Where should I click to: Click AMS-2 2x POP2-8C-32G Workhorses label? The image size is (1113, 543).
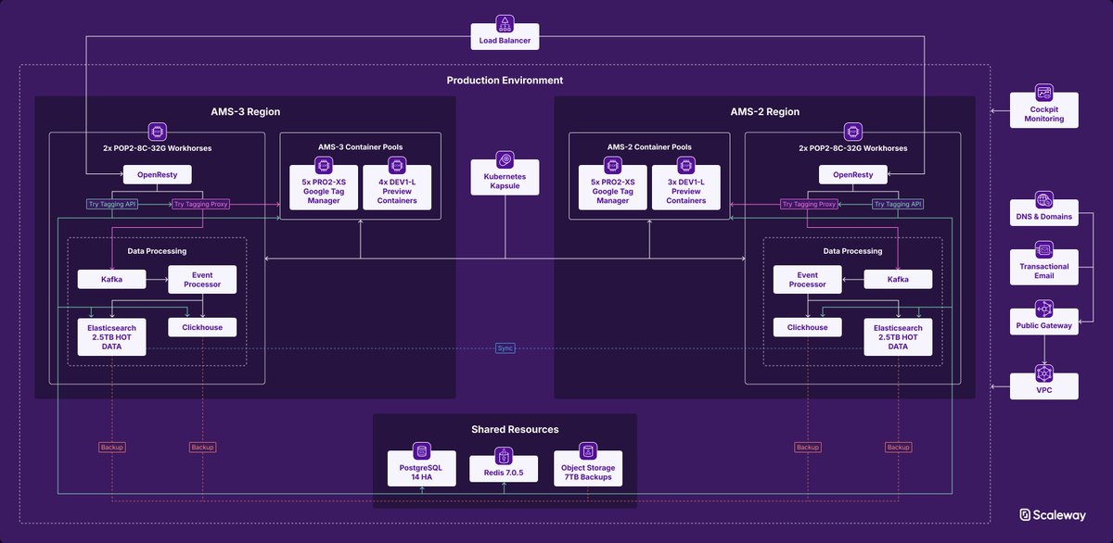tap(852, 147)
